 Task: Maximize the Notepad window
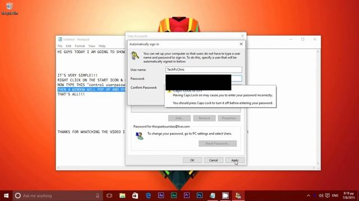click(303, 39)
